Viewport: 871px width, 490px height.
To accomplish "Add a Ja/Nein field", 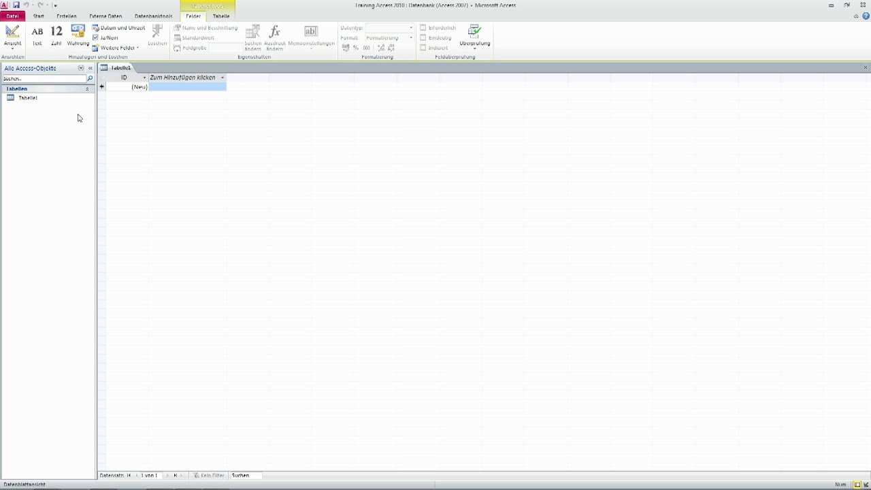I will pyautogui.click(x=105, y=38).
